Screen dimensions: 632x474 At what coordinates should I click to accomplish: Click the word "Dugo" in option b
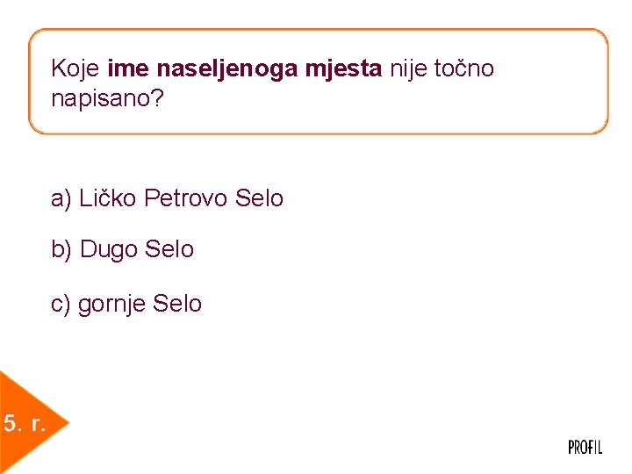point(109,249)
